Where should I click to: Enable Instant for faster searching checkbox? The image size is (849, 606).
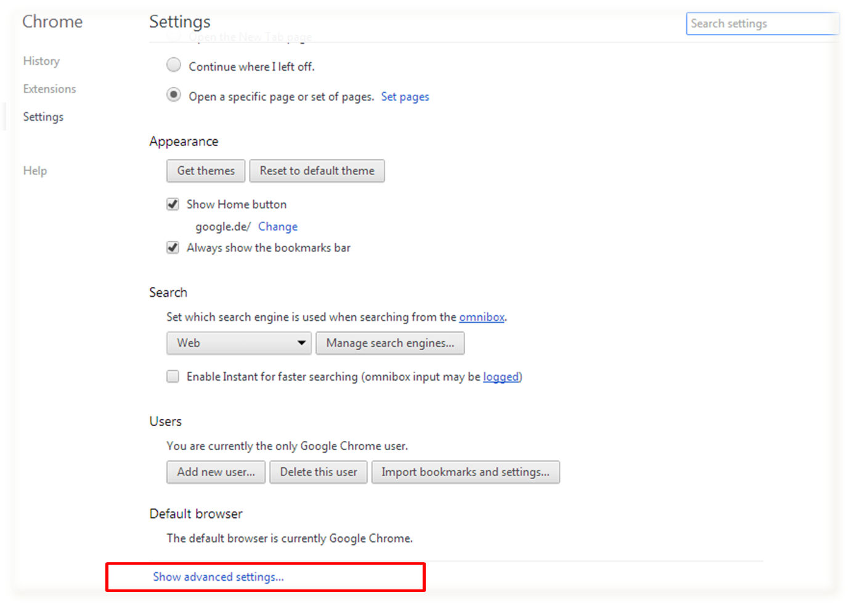click(173, 376)
